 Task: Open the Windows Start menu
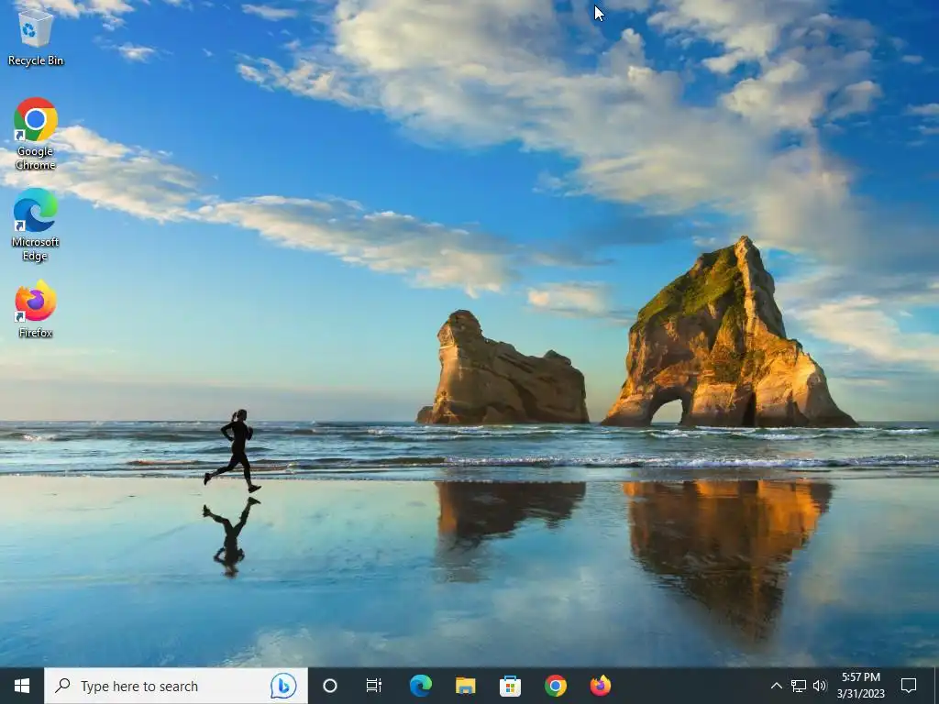[x=22, y=686]
